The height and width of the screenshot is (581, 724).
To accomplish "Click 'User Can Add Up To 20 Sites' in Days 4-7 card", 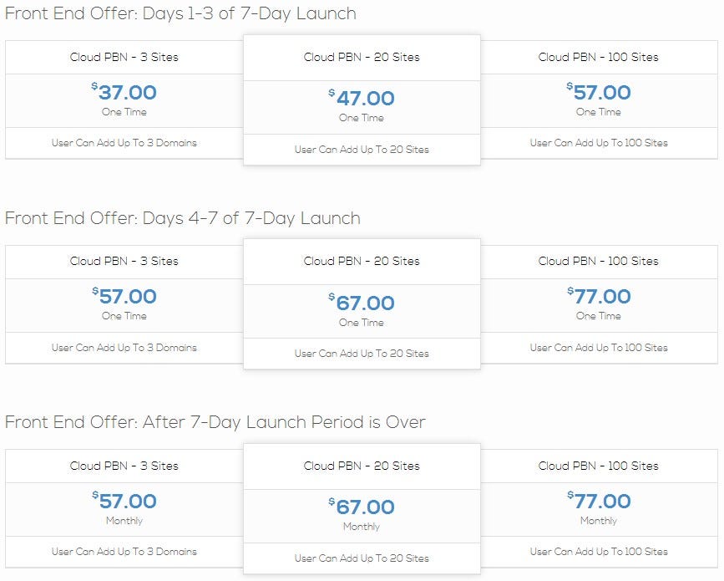I will pyautogui.click(x=362, y=354).
